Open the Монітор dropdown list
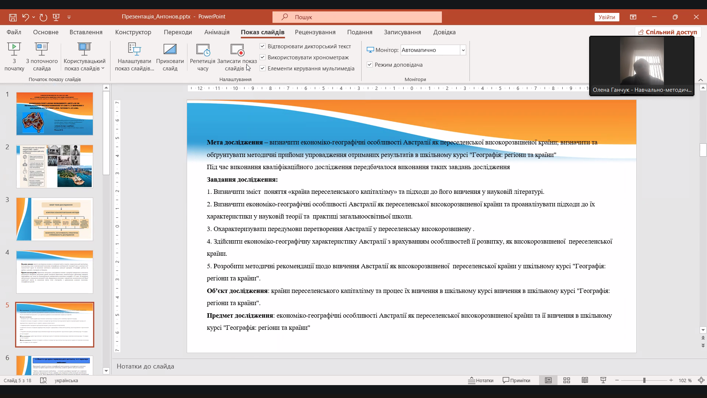 coord(463,50)
